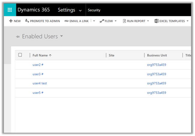Click the Excel Templates icon
This screenshot has width=195, height=136.
(x=156, y=21)
